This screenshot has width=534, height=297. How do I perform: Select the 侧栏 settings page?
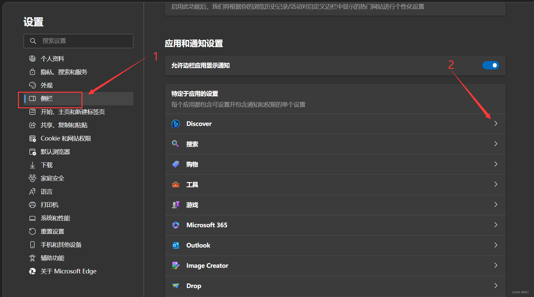tap(78, 98)
